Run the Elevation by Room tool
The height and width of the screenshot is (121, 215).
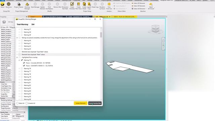click(102, 6)
